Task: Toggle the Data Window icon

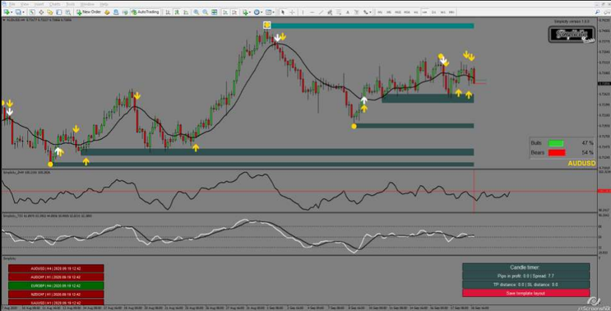Action: 41,12
